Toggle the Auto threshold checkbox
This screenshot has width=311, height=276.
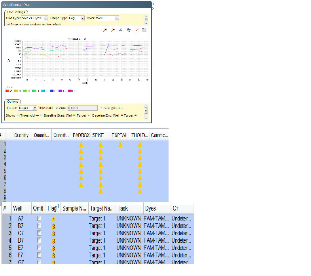click(x=57, y=108)
